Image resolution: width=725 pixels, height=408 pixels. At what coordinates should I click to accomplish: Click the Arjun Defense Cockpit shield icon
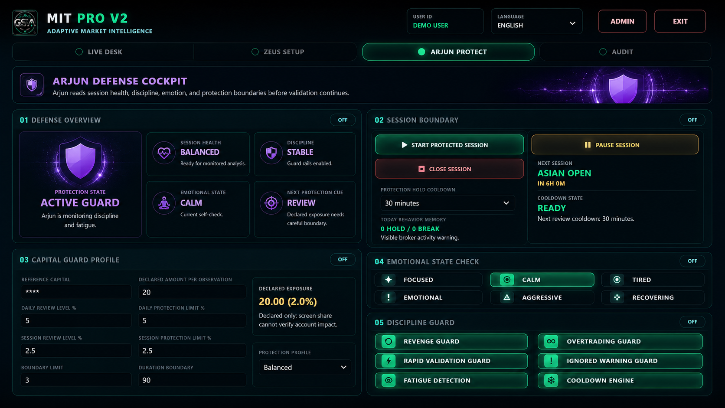tap(32, 85)
